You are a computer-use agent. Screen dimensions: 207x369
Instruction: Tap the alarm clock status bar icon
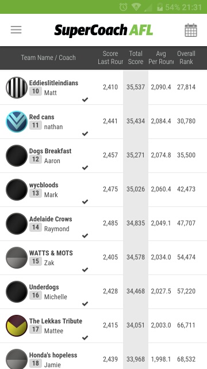123,7
